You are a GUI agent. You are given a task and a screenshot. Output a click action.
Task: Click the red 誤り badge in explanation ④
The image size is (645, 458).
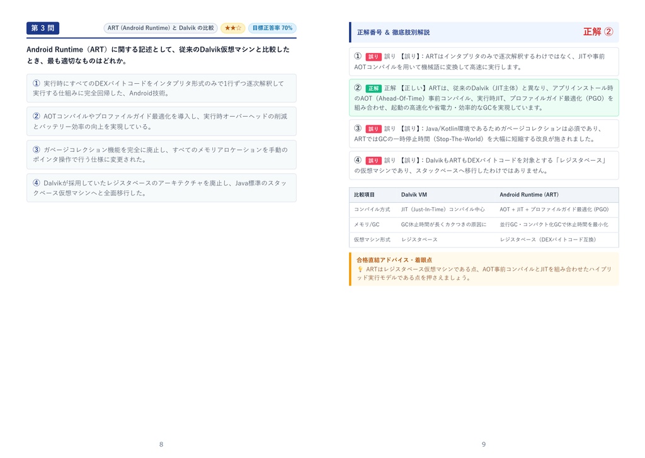pos(373,161)
